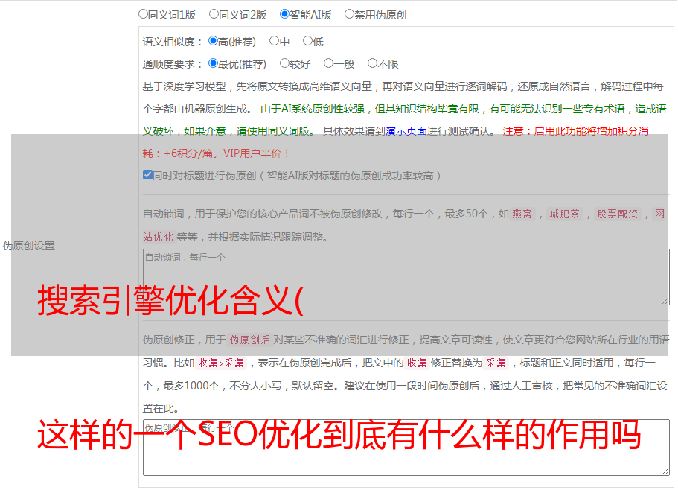The image size is (678, 490).
Task: Select 禁用伪原创 radio option
Action: 349,14
